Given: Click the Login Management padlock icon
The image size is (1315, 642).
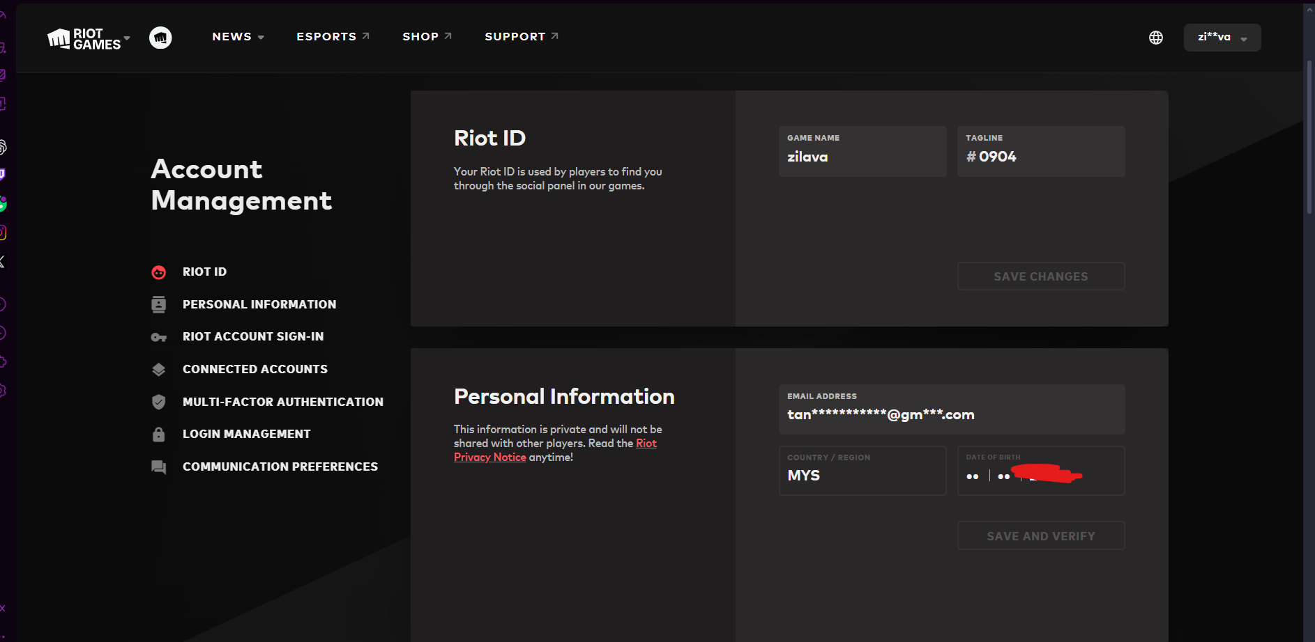Looking at the screenshot, I should (159, 434).
